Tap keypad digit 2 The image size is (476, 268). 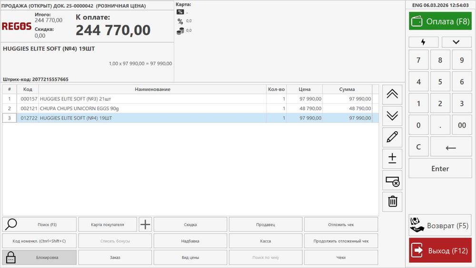pyautogui.click(x=440, y=103)
